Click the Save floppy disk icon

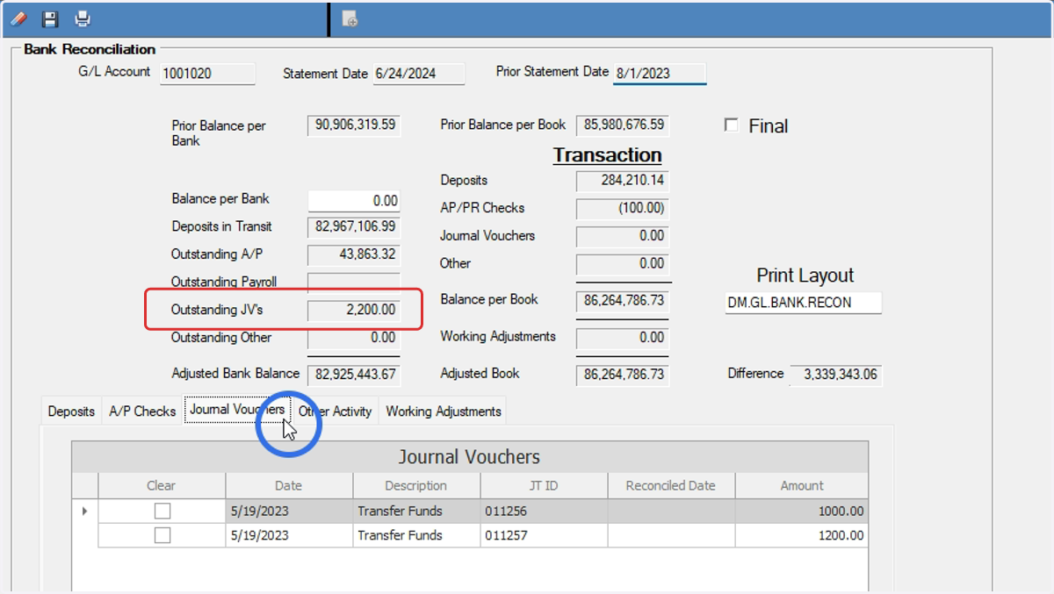click(x=51, y=18)
